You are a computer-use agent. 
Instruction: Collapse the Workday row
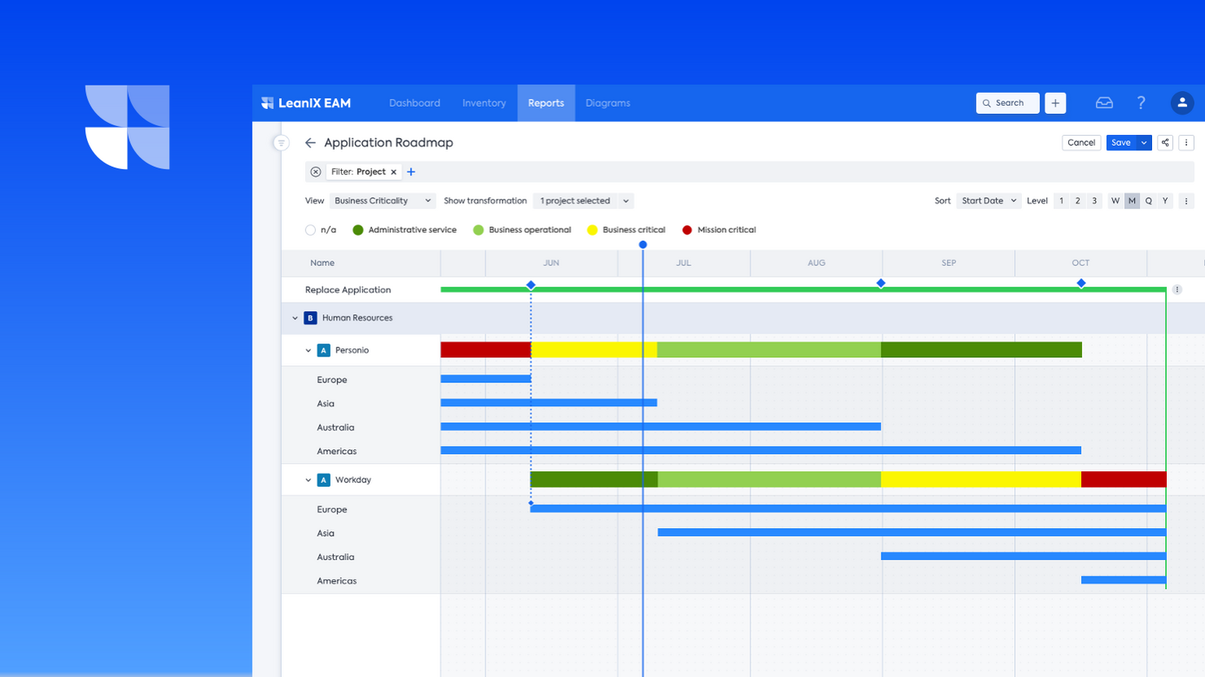[x=308, y=480]
